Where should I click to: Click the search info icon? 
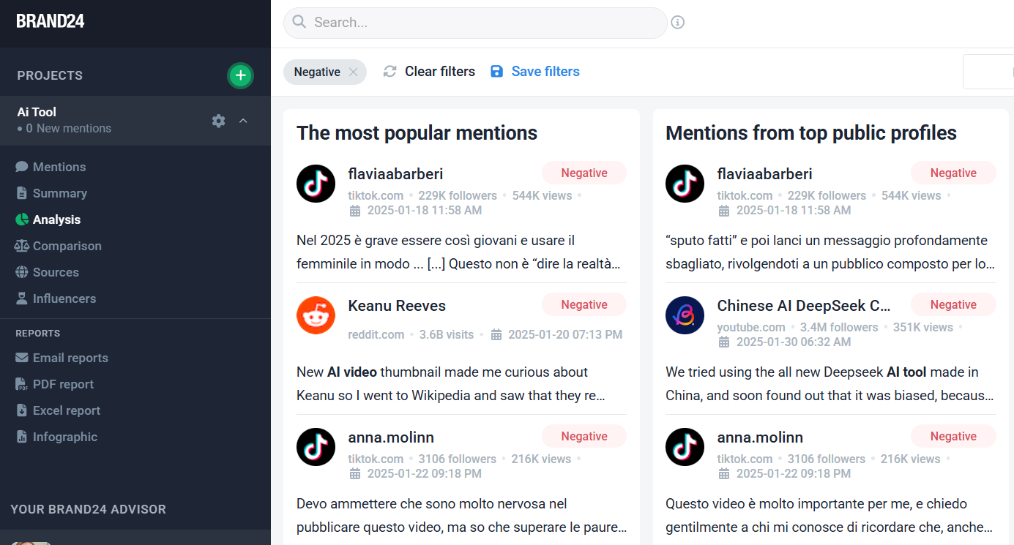(678, 23)
